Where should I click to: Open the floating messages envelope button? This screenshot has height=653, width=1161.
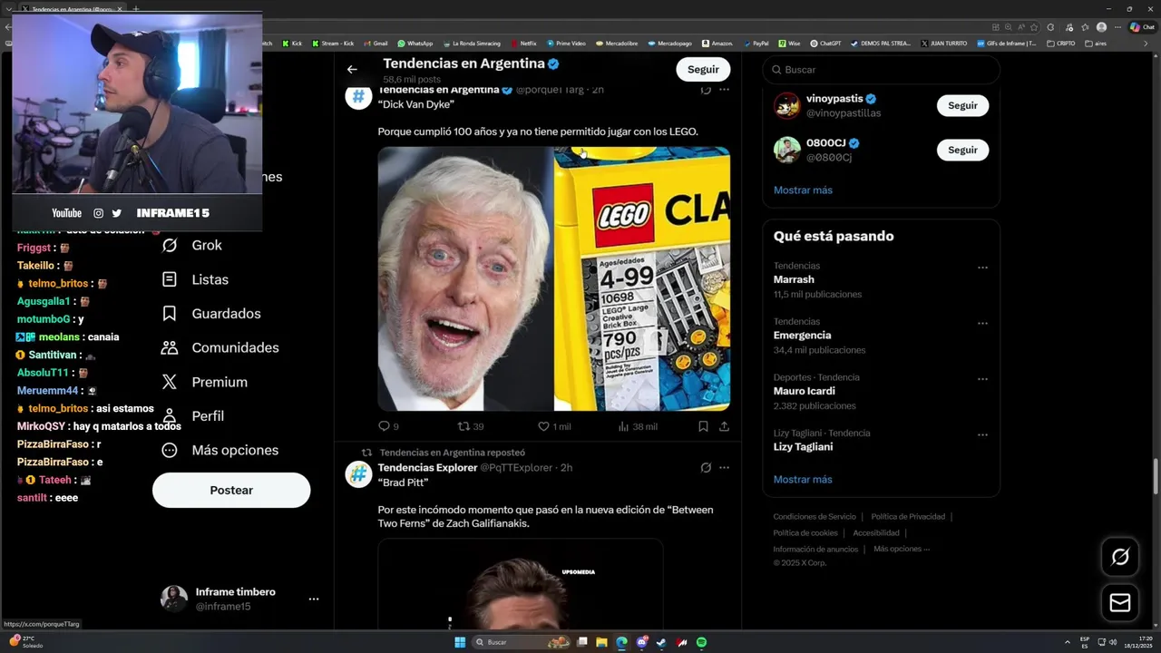pyautogui.click(x=1120, y=602)
